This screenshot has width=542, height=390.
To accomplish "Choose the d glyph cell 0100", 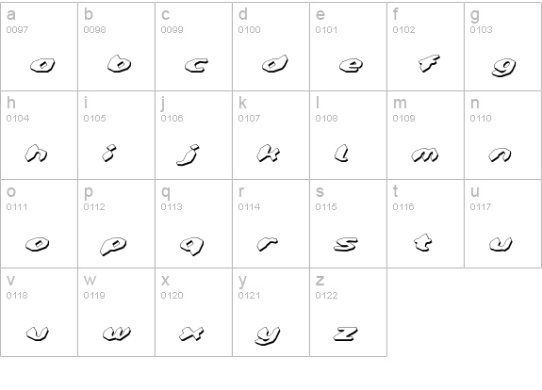I will tap(271, 47).
